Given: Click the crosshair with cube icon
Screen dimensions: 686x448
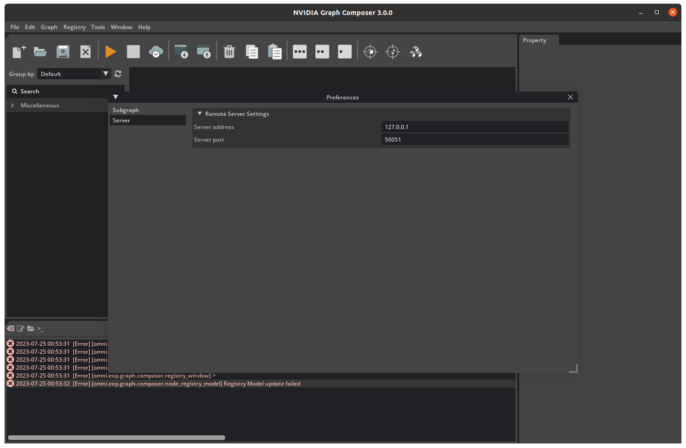Looking at the screenshot, I should click(x=370, y=52).
